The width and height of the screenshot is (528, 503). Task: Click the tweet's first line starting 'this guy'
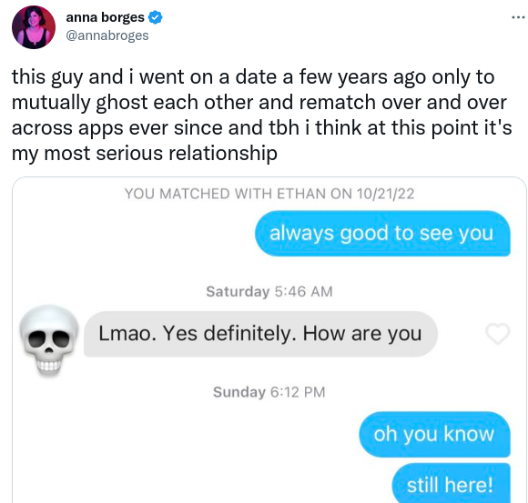(253, 77)
